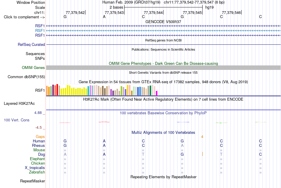This screenshot has width=281, height=188.
Task: Click the 77,379,546 ruler coordinate
Action: click(231, 12)
